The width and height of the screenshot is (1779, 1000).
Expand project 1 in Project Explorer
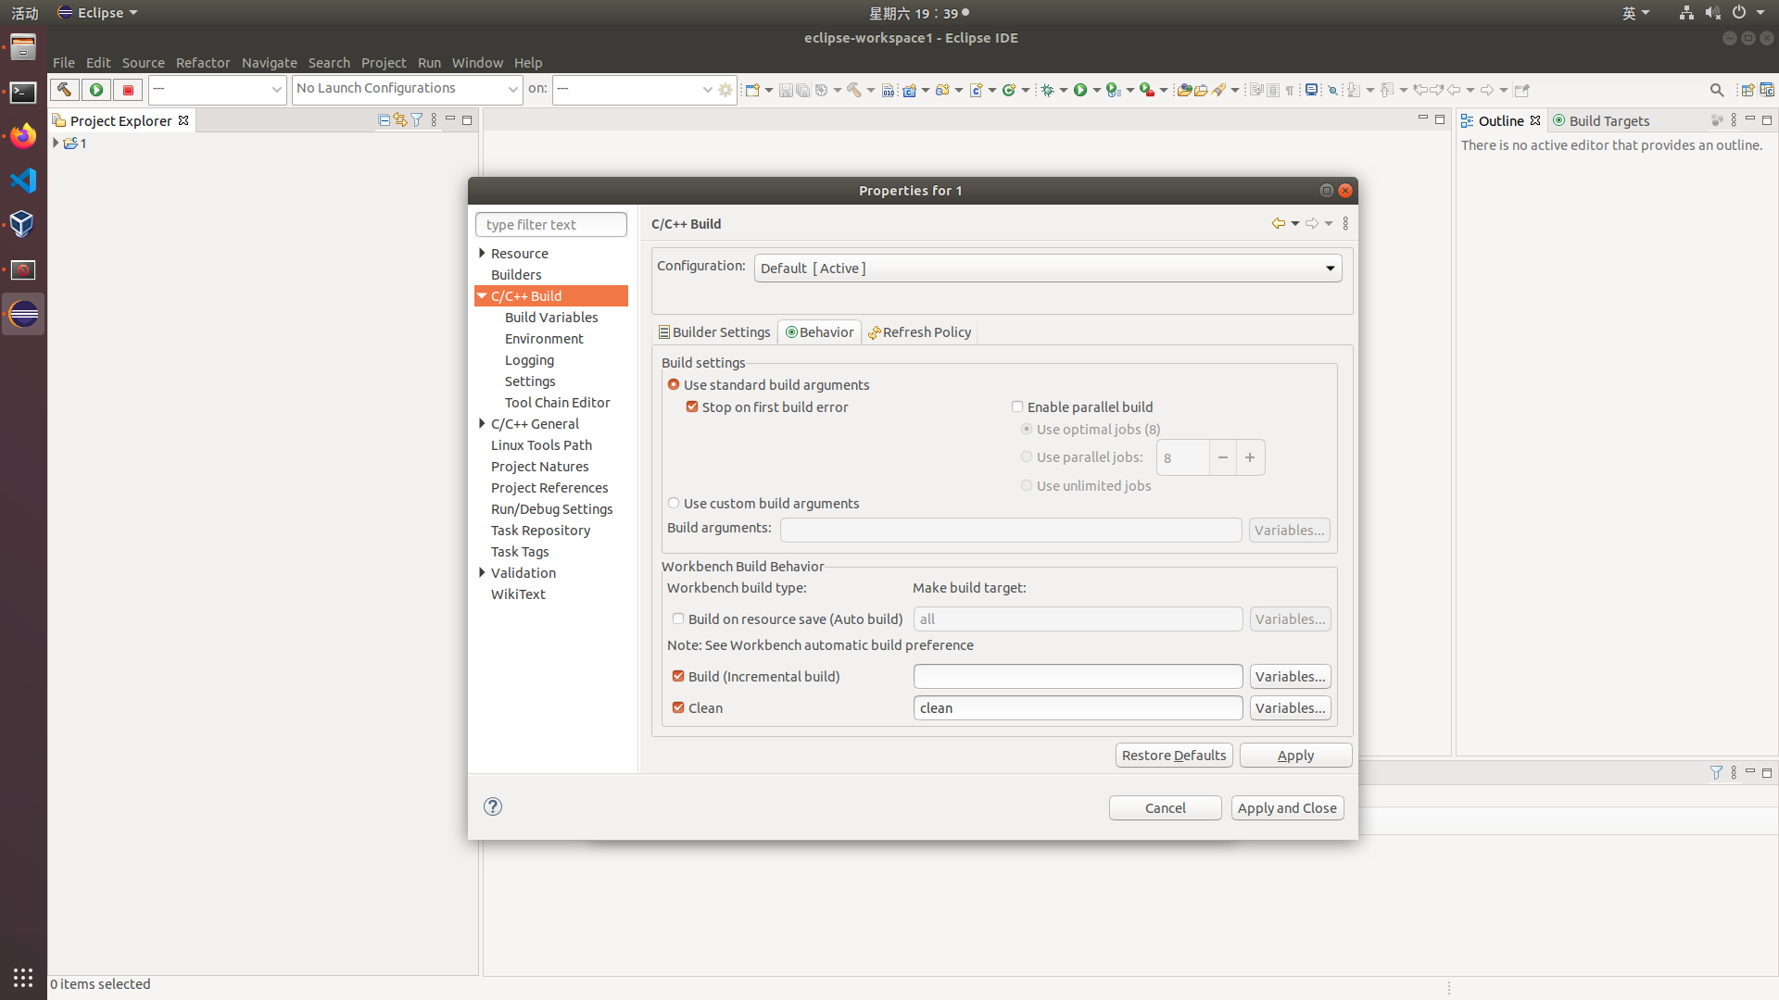(56, 143)
